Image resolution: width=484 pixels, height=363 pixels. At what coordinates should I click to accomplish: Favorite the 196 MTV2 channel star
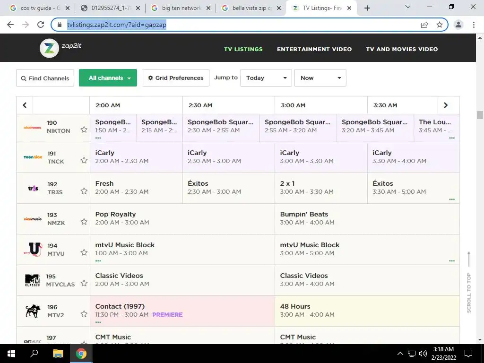(84, 314)
